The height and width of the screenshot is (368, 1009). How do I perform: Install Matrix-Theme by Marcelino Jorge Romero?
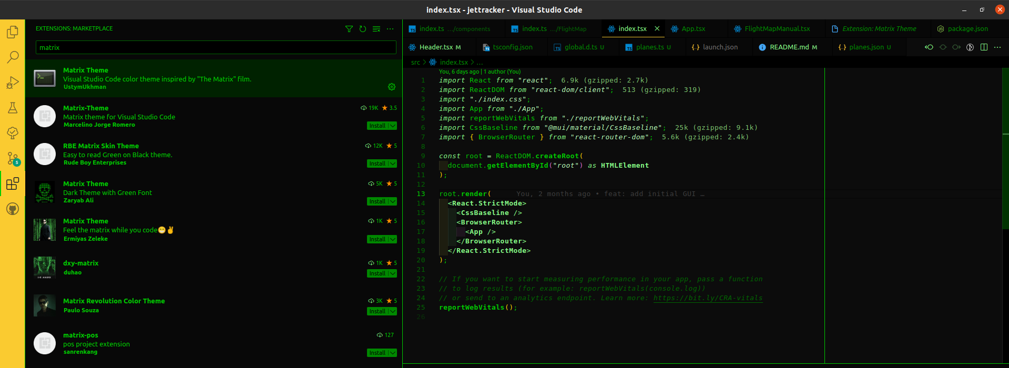click(377, 126)
